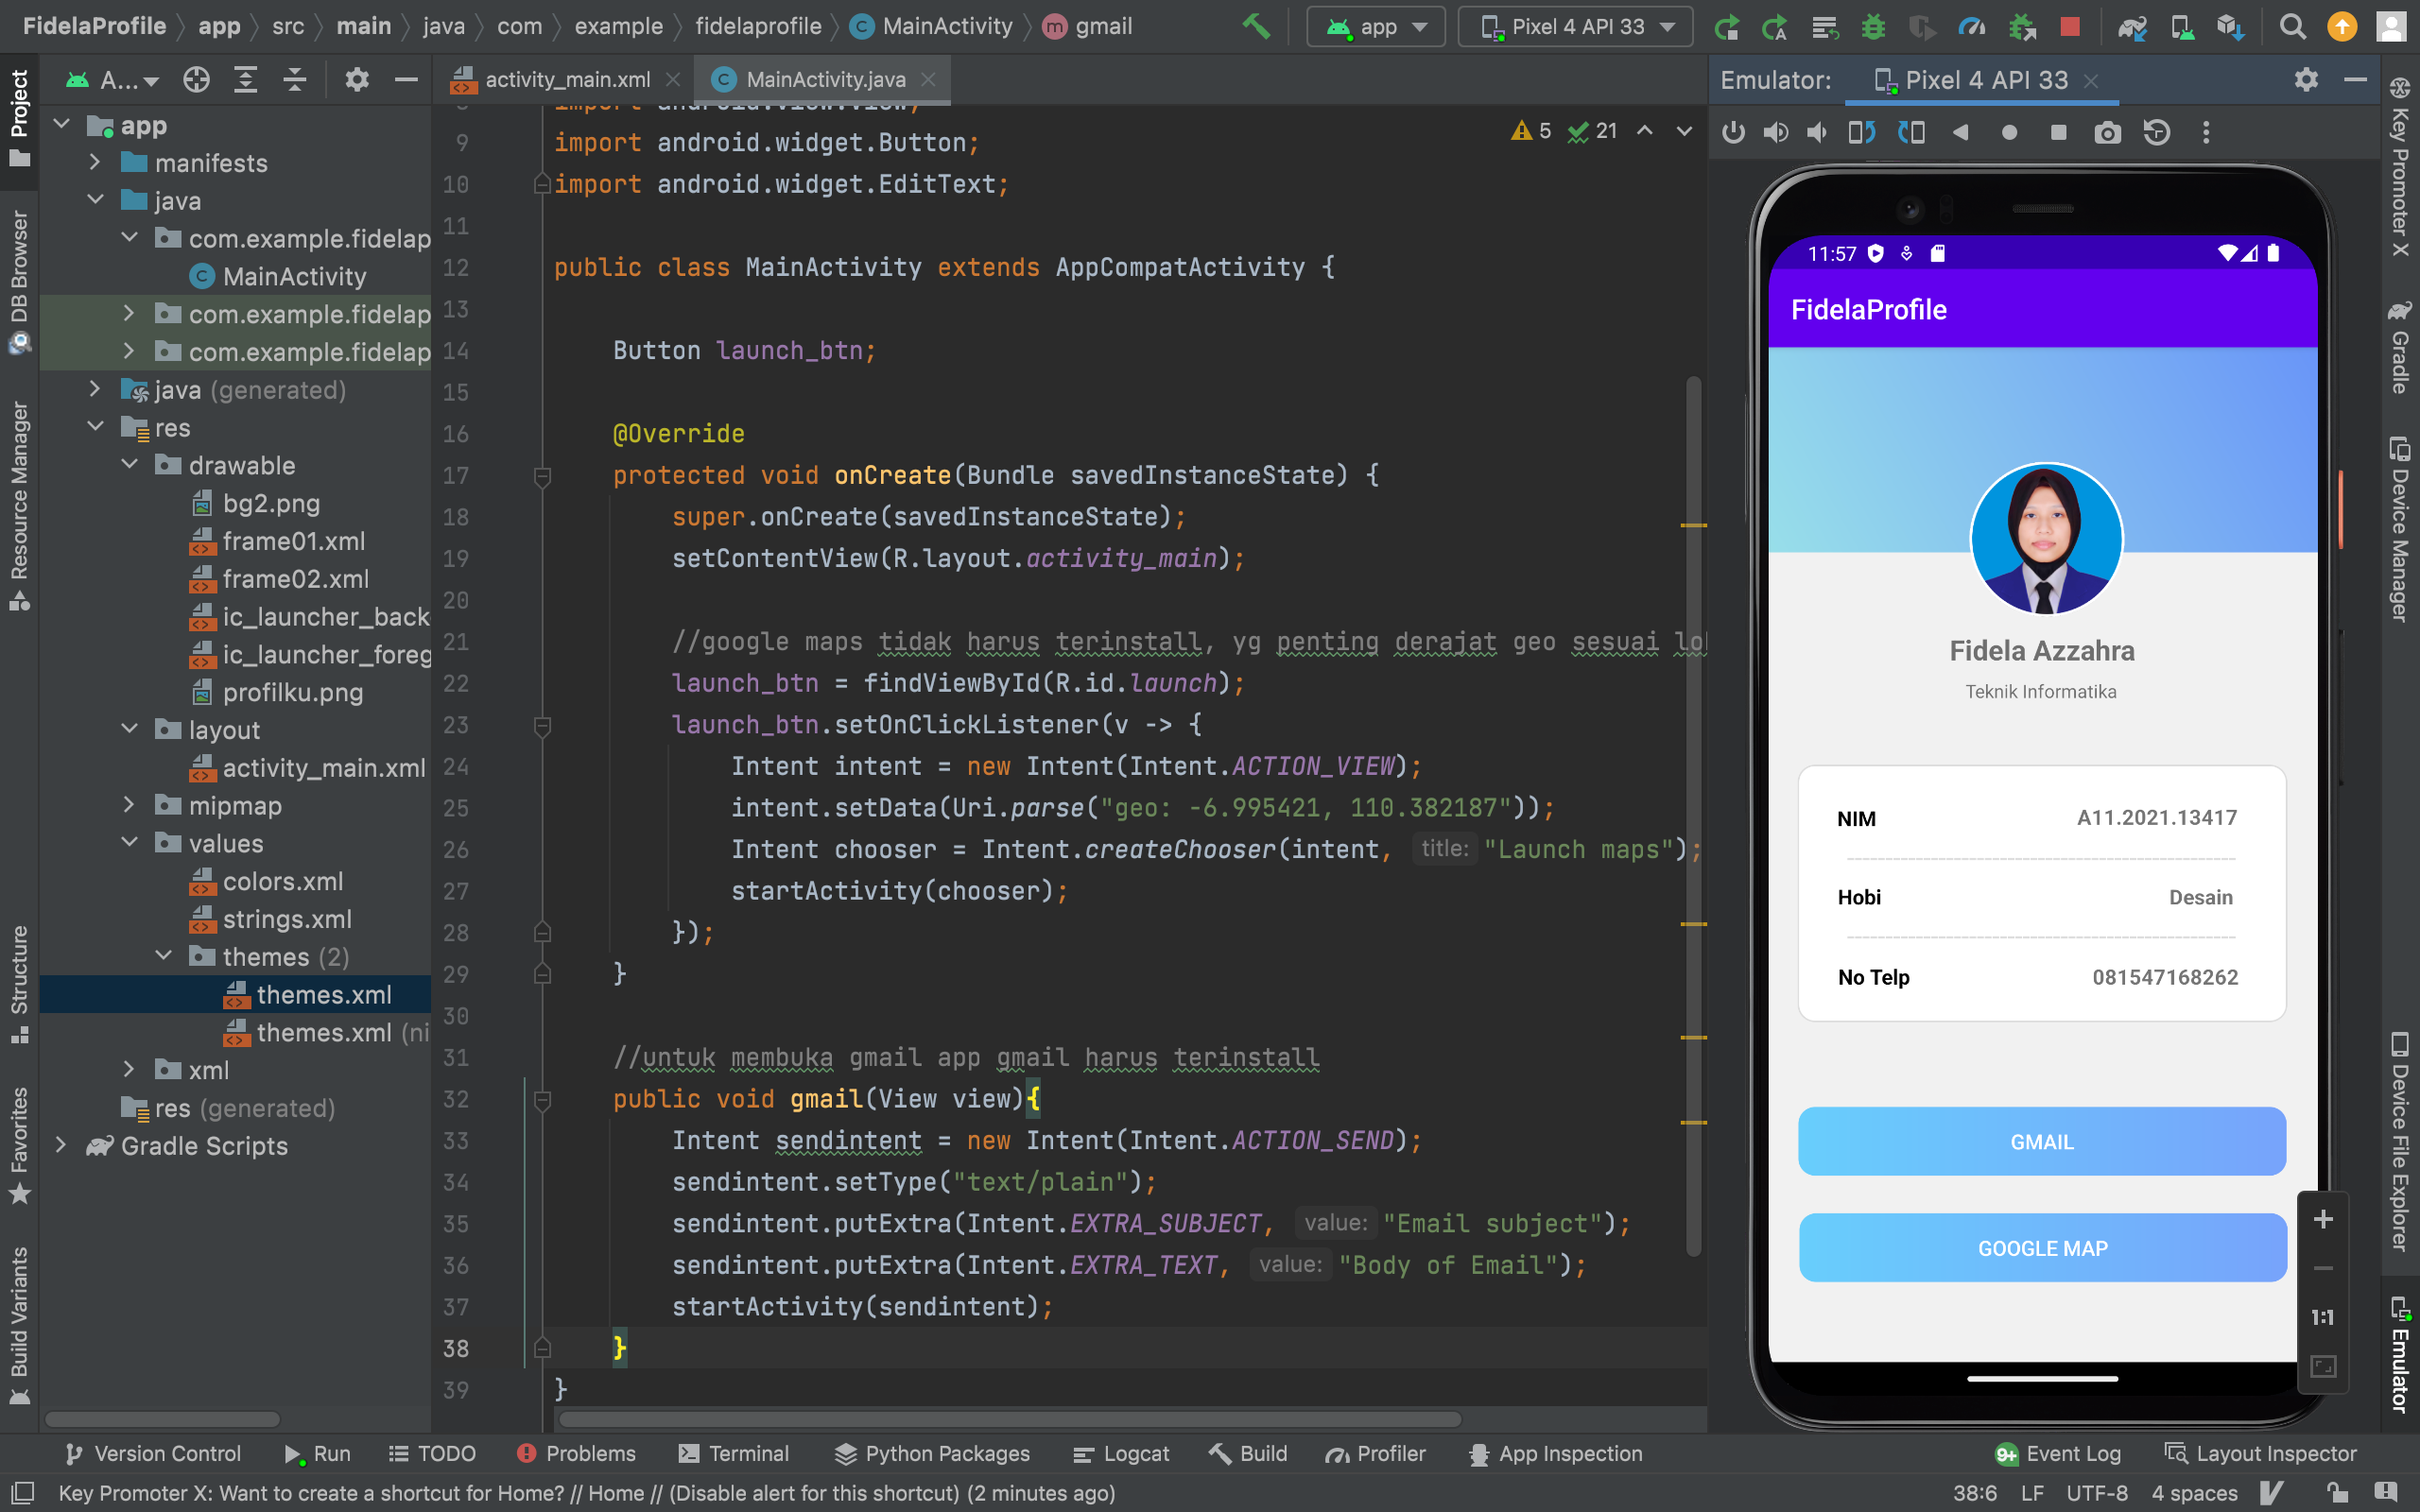
Task: Click Select Opened File target icon
Action: click(197, 79)
